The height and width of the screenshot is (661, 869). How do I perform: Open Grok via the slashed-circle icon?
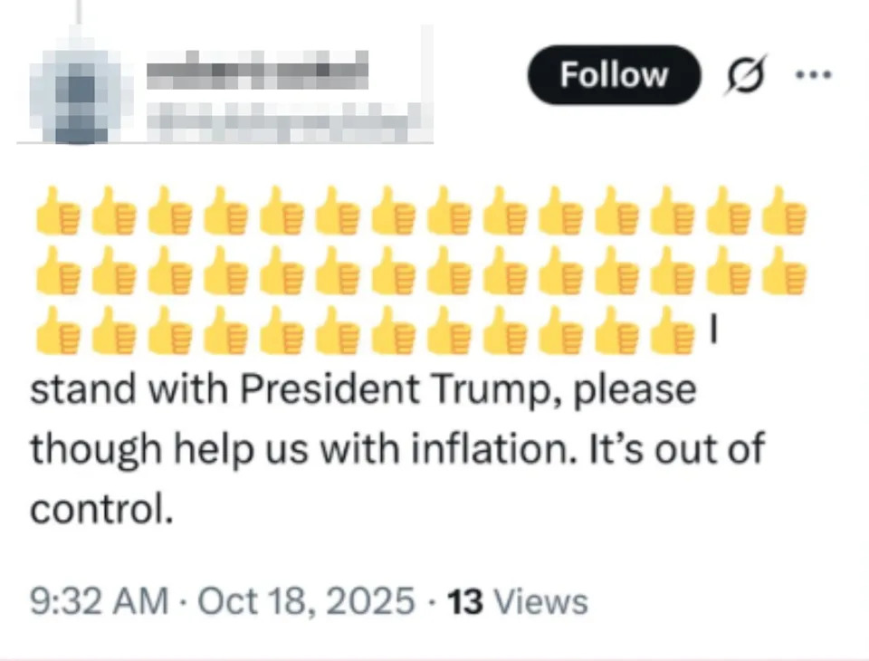(748, 74)
